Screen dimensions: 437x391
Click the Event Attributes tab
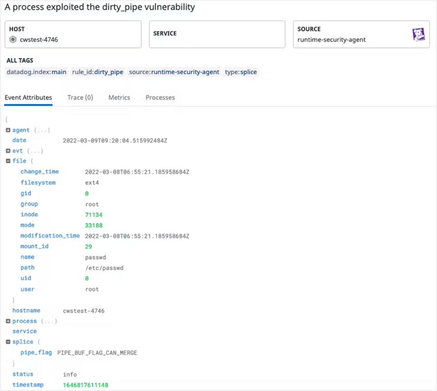28,97
